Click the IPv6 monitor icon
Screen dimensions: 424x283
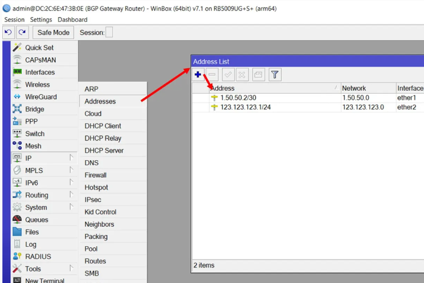(17, 183)
